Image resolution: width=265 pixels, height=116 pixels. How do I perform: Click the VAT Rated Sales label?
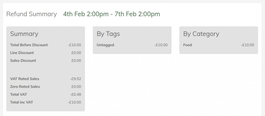coord(25,79)
